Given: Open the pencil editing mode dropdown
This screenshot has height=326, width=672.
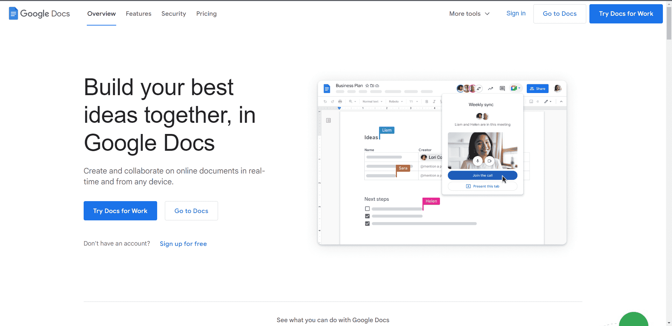Looking at the screenshot, I should pyautogui.click(x=548, y=101).
